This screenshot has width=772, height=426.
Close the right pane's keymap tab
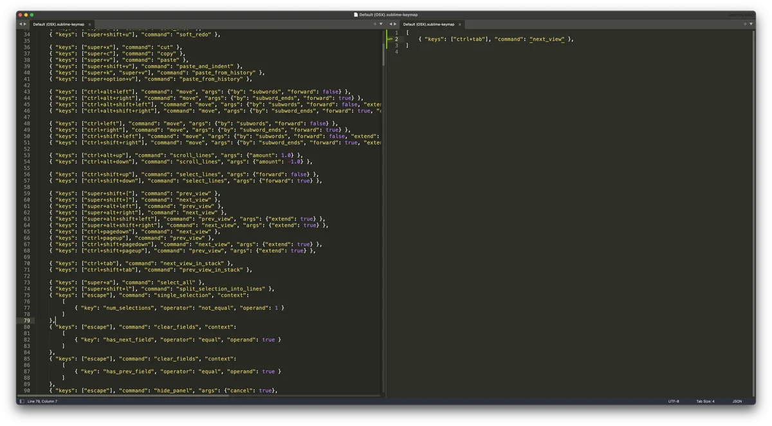click(x=459, y=24)
